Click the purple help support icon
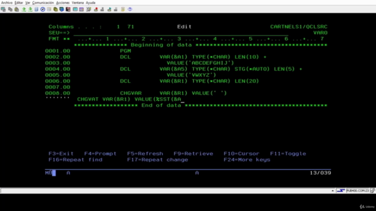376x211 pixels. tap(130, 9)
